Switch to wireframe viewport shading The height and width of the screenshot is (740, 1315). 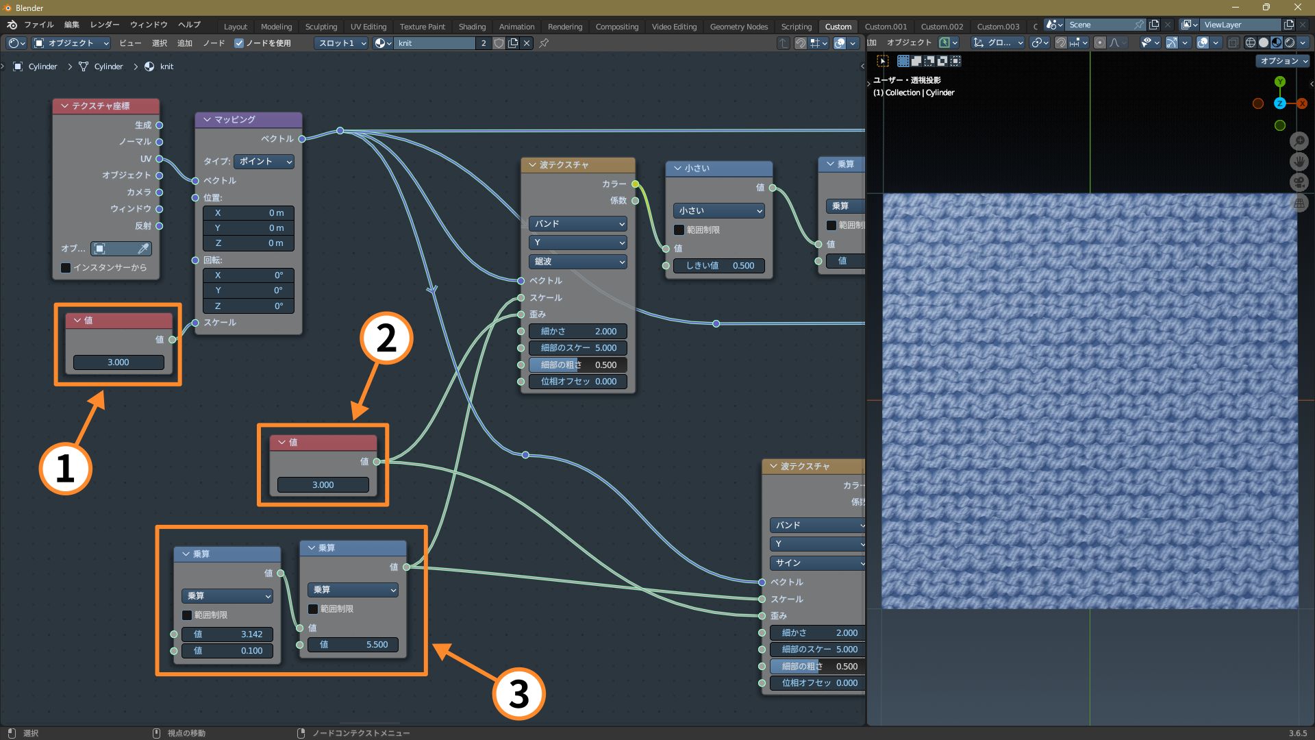(1250, 42)
